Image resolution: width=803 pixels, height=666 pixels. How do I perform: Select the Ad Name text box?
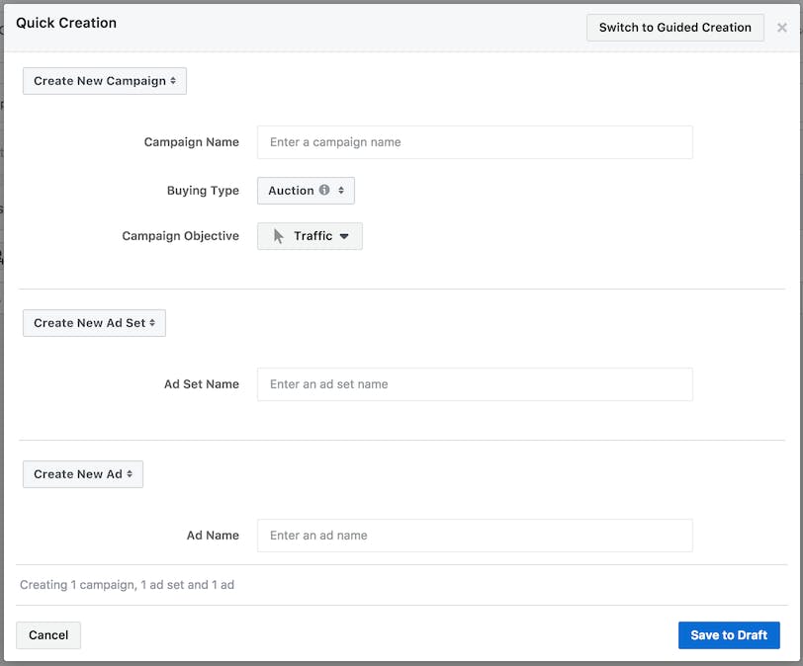click(x=475, y=536)
